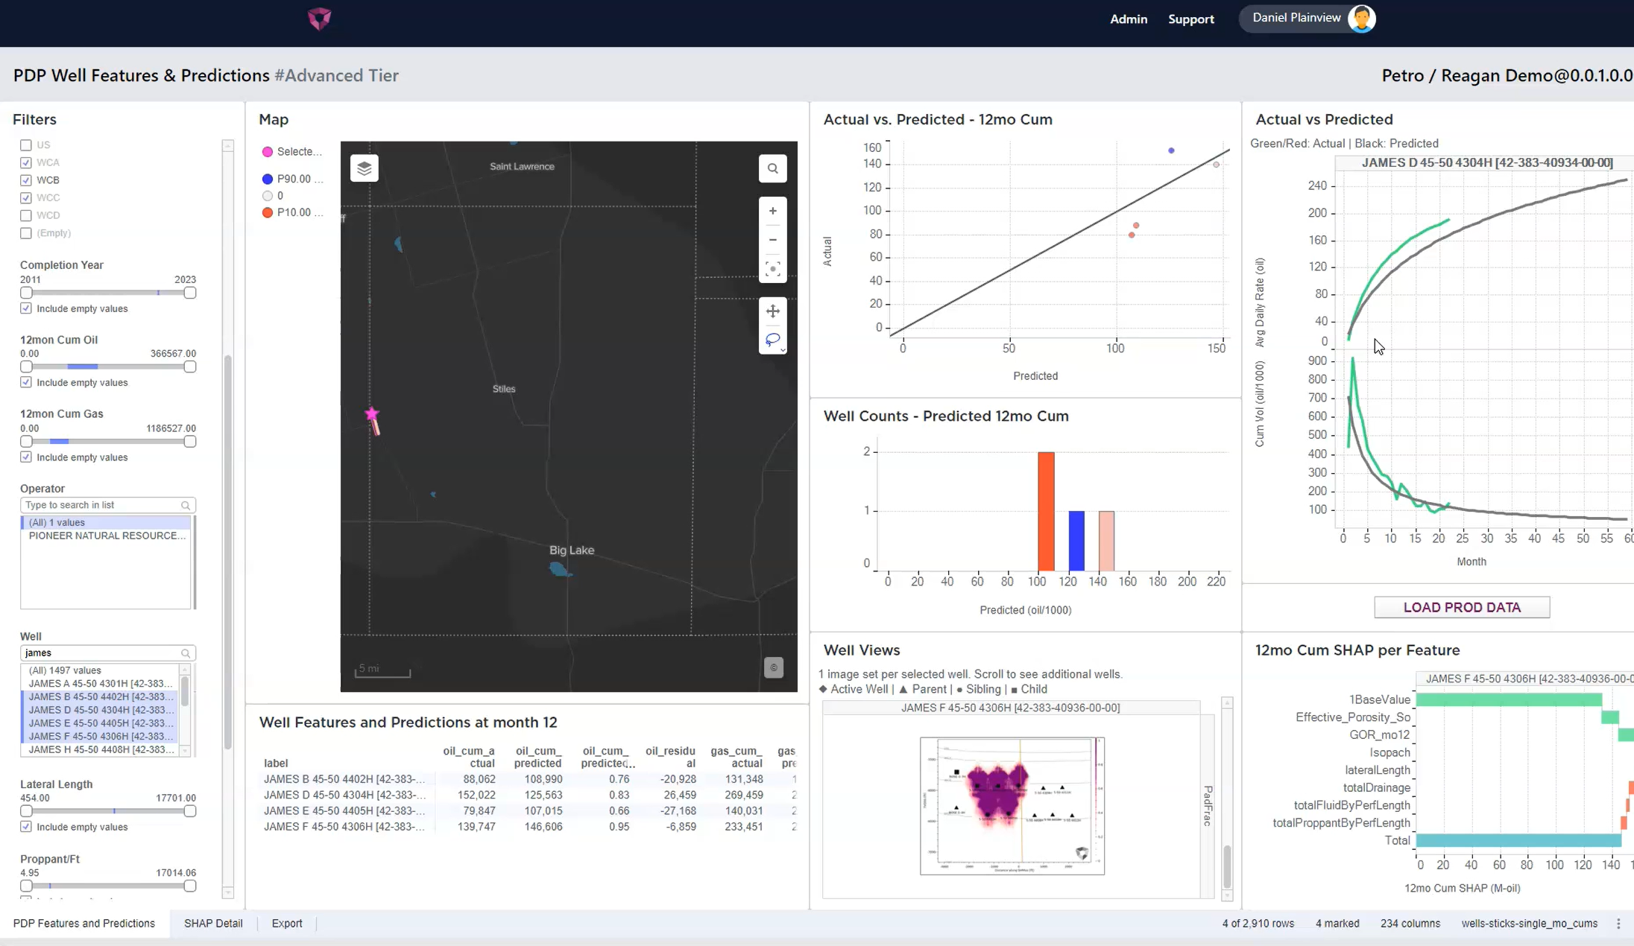Open the Export tab
1634x946 pixels.
click(287, 924)
